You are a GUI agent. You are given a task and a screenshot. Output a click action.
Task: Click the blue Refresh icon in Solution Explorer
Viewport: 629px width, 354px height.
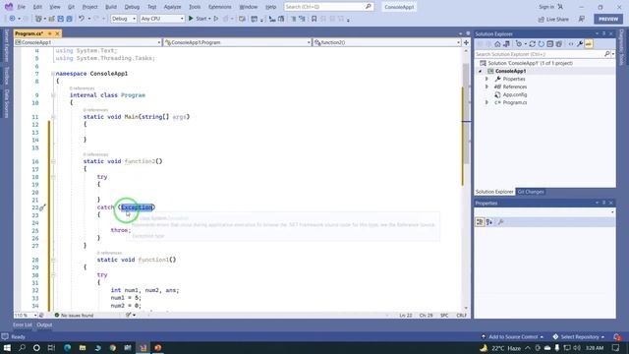pos(542,44)
